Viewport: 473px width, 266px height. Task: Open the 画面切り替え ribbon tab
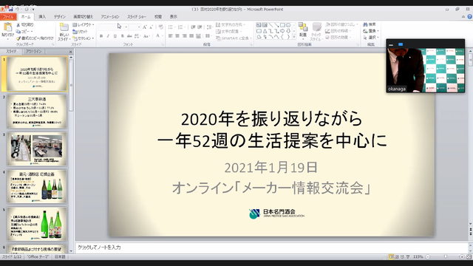(84, 16)
